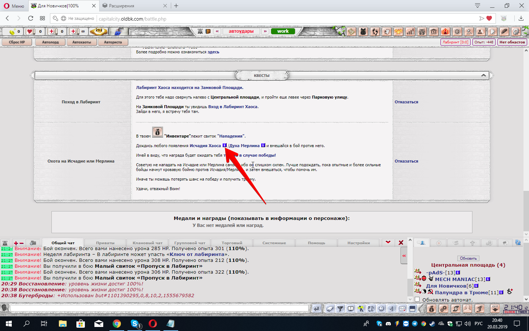
Task: Click Отказаться for Поход в Лабиринт quest
Action: coord(406,102)
